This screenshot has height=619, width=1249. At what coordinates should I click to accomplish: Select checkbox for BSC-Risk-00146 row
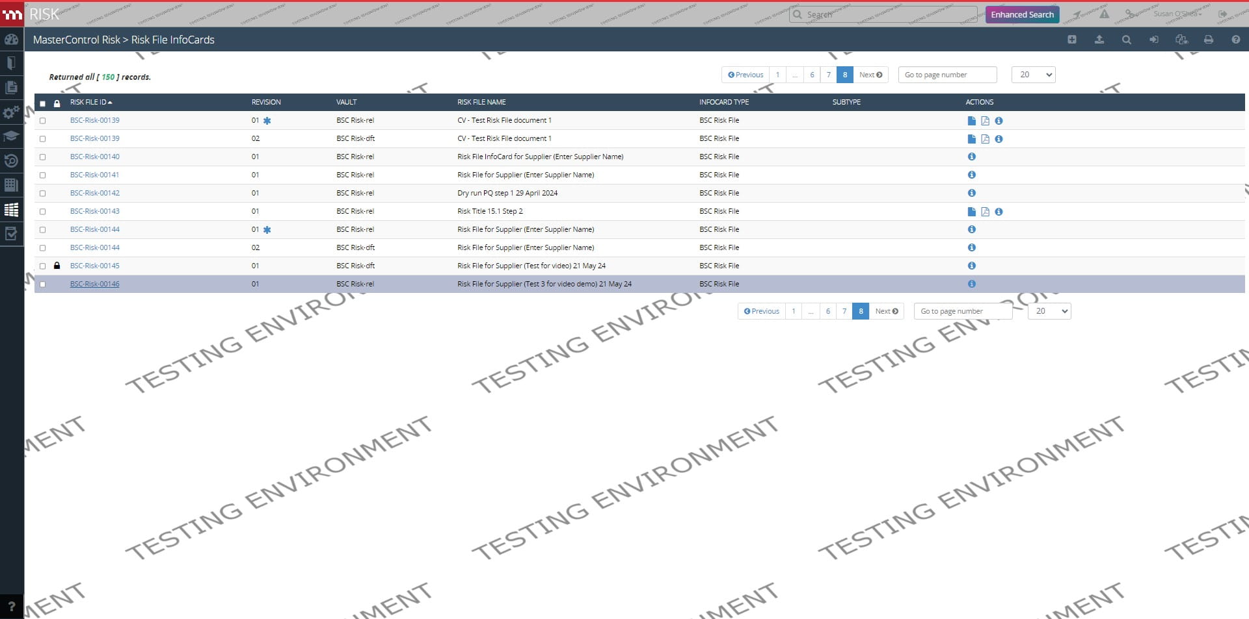(x=43, y=284)
